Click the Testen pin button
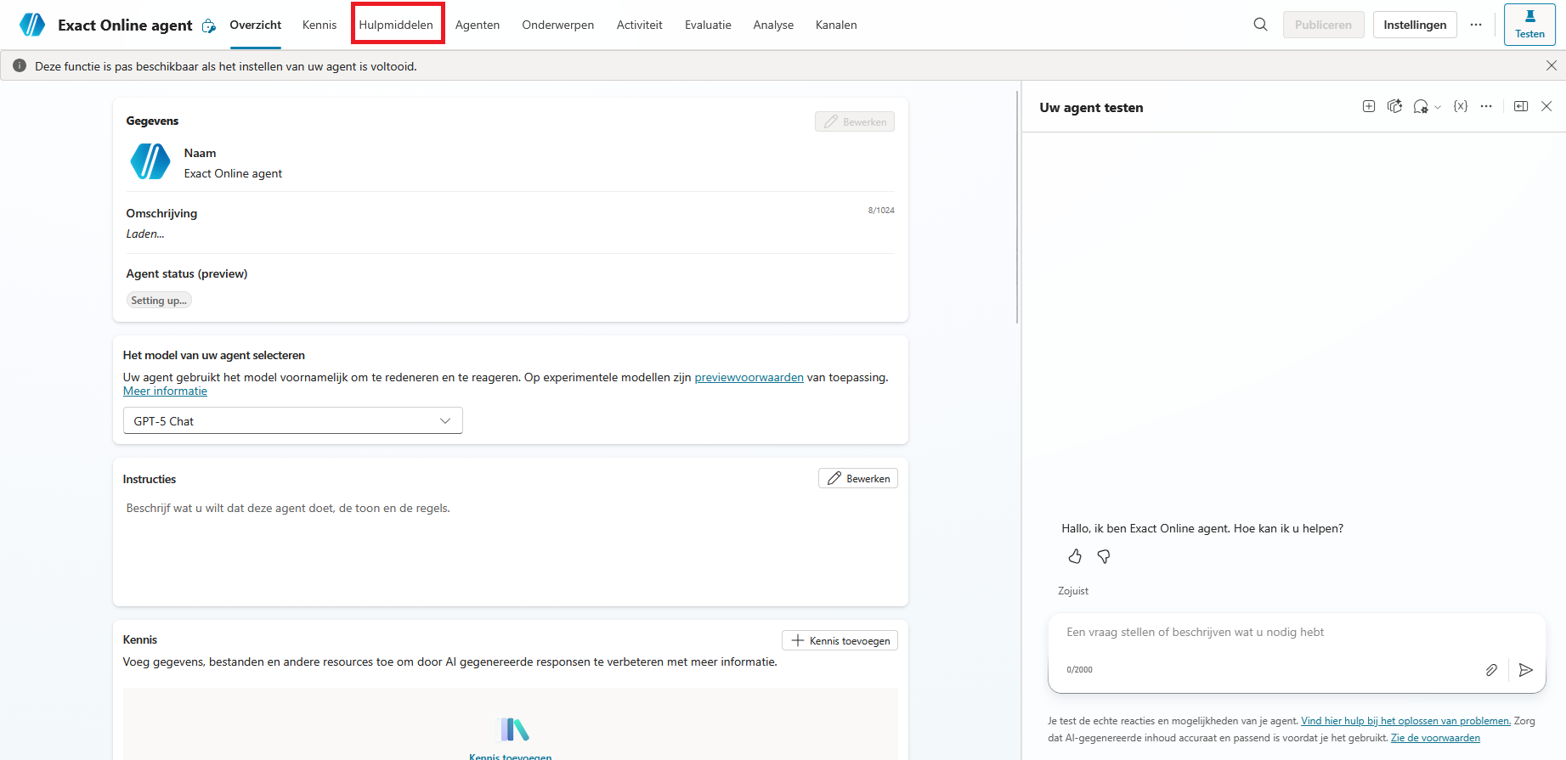 pyautogui.click(x=1529, y=25)
